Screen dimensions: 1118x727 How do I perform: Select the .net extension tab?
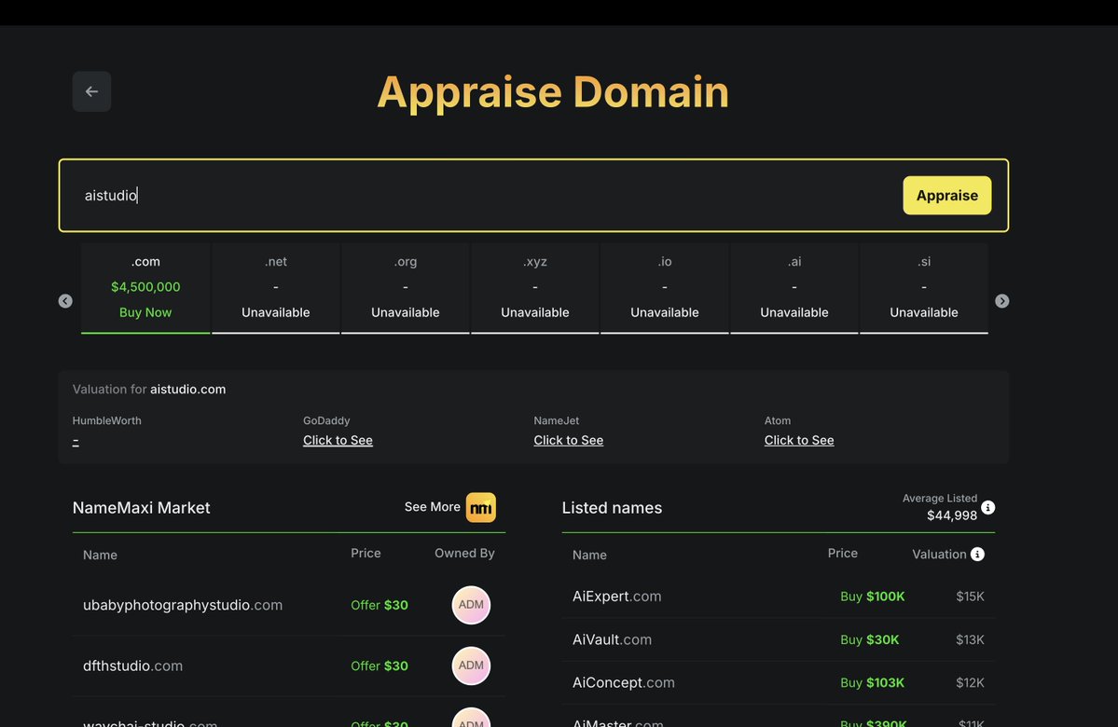275,287
